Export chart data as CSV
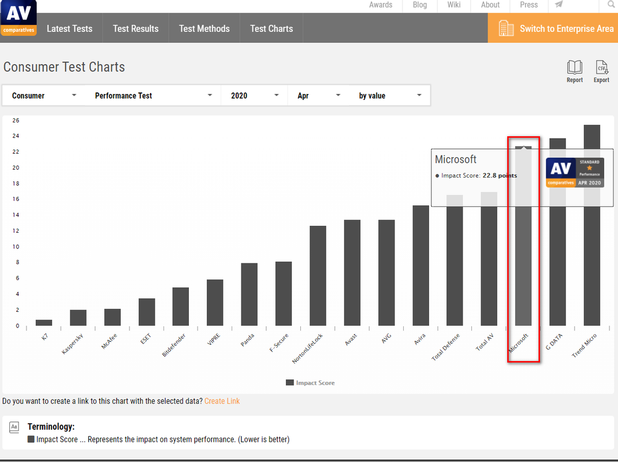The image size is (618, 462). point(601,72)
